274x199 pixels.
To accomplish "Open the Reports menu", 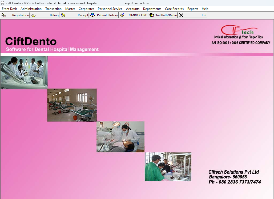I will (x=192, y=9).
